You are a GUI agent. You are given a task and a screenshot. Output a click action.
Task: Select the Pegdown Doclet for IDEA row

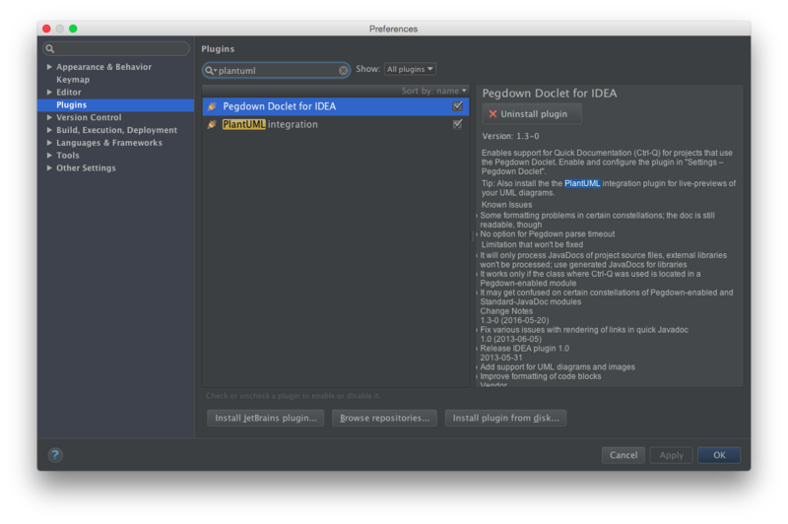pos(336,106)
